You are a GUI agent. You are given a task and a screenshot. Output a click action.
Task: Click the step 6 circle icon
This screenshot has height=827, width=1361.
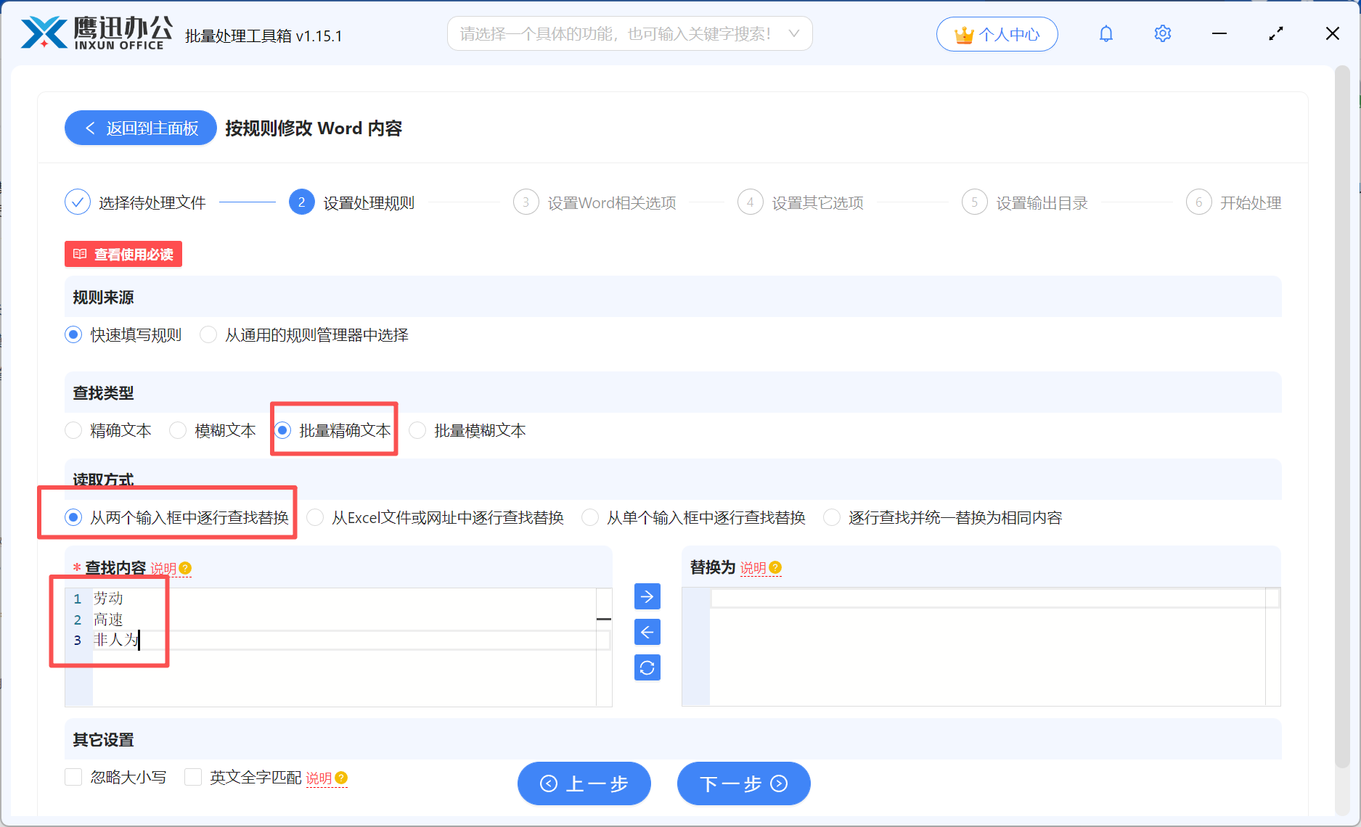coord(1199,202)
